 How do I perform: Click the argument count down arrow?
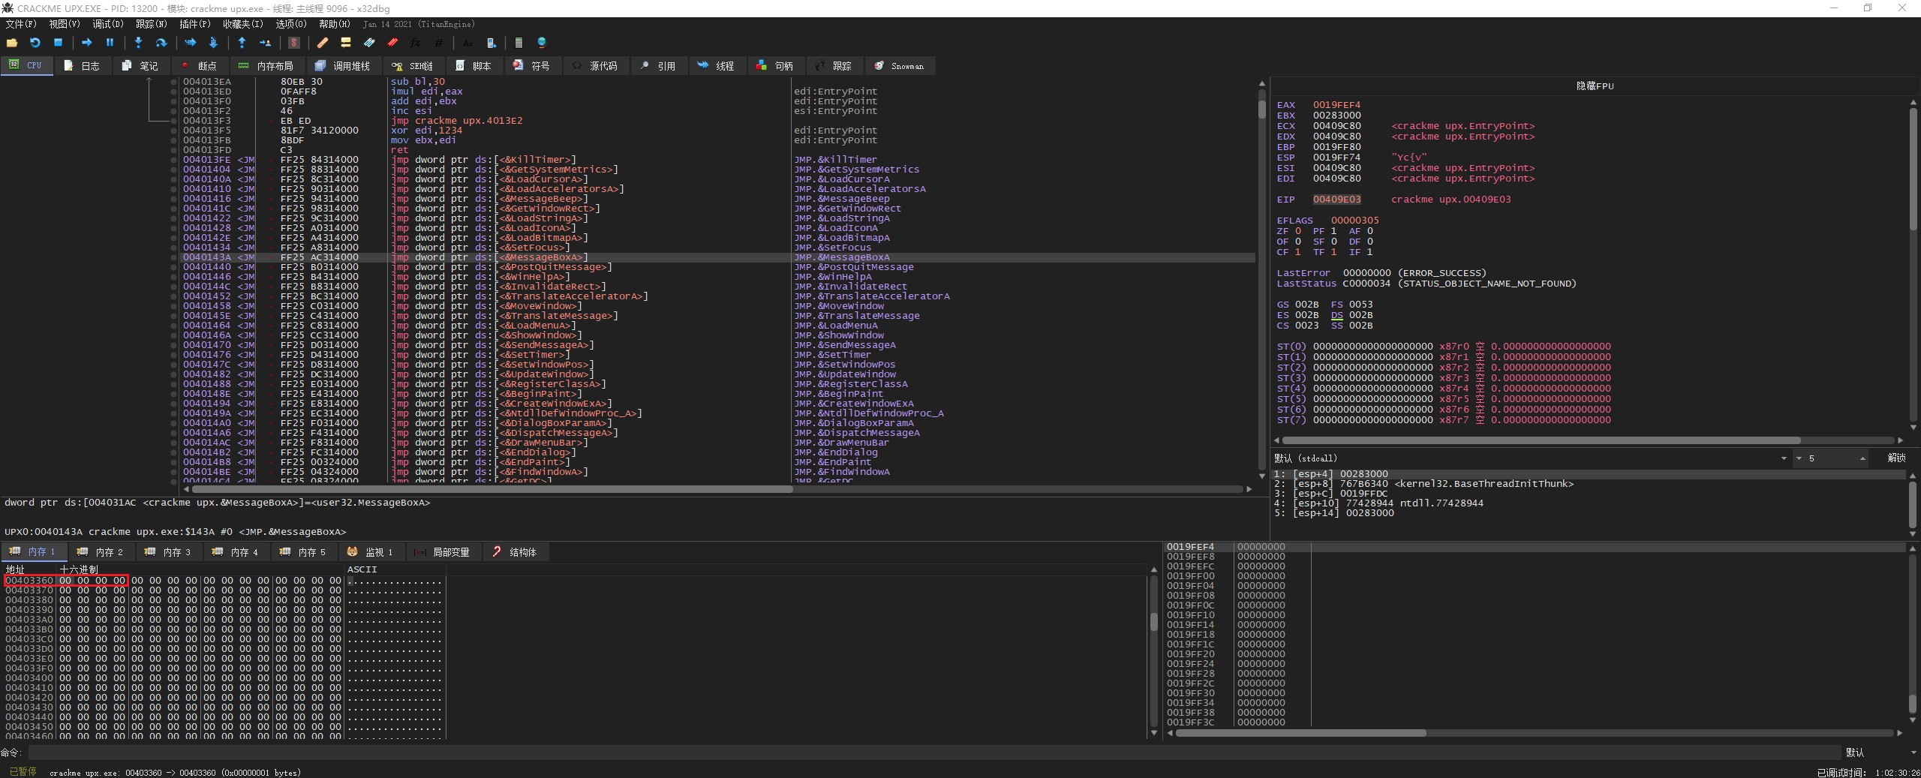(x=1799, y=458)
